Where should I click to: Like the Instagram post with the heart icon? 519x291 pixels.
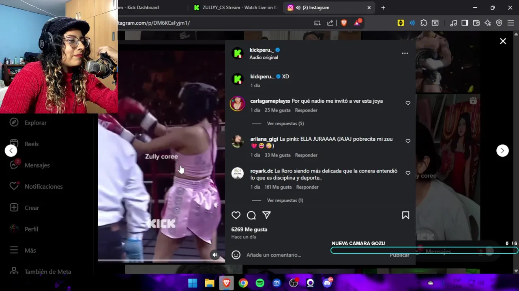pyautogui.click(x=236, y=215)
